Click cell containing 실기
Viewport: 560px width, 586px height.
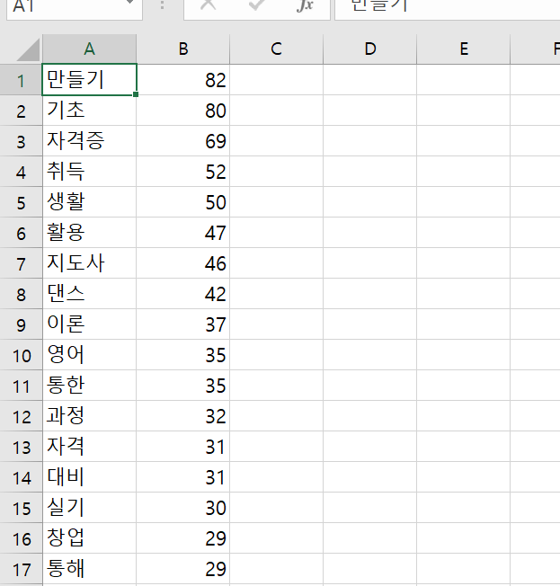click(89, 509)
